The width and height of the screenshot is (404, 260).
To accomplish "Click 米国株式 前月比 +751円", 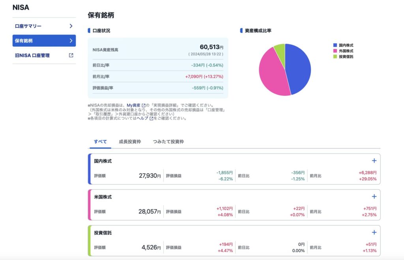I will [370, 208].
